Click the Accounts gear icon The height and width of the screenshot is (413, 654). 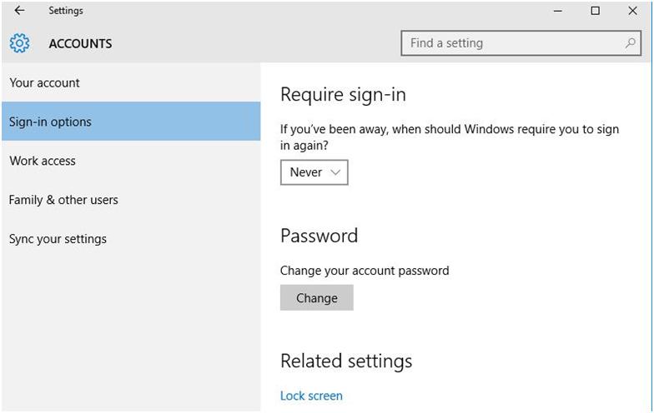[x=19, y=43]
